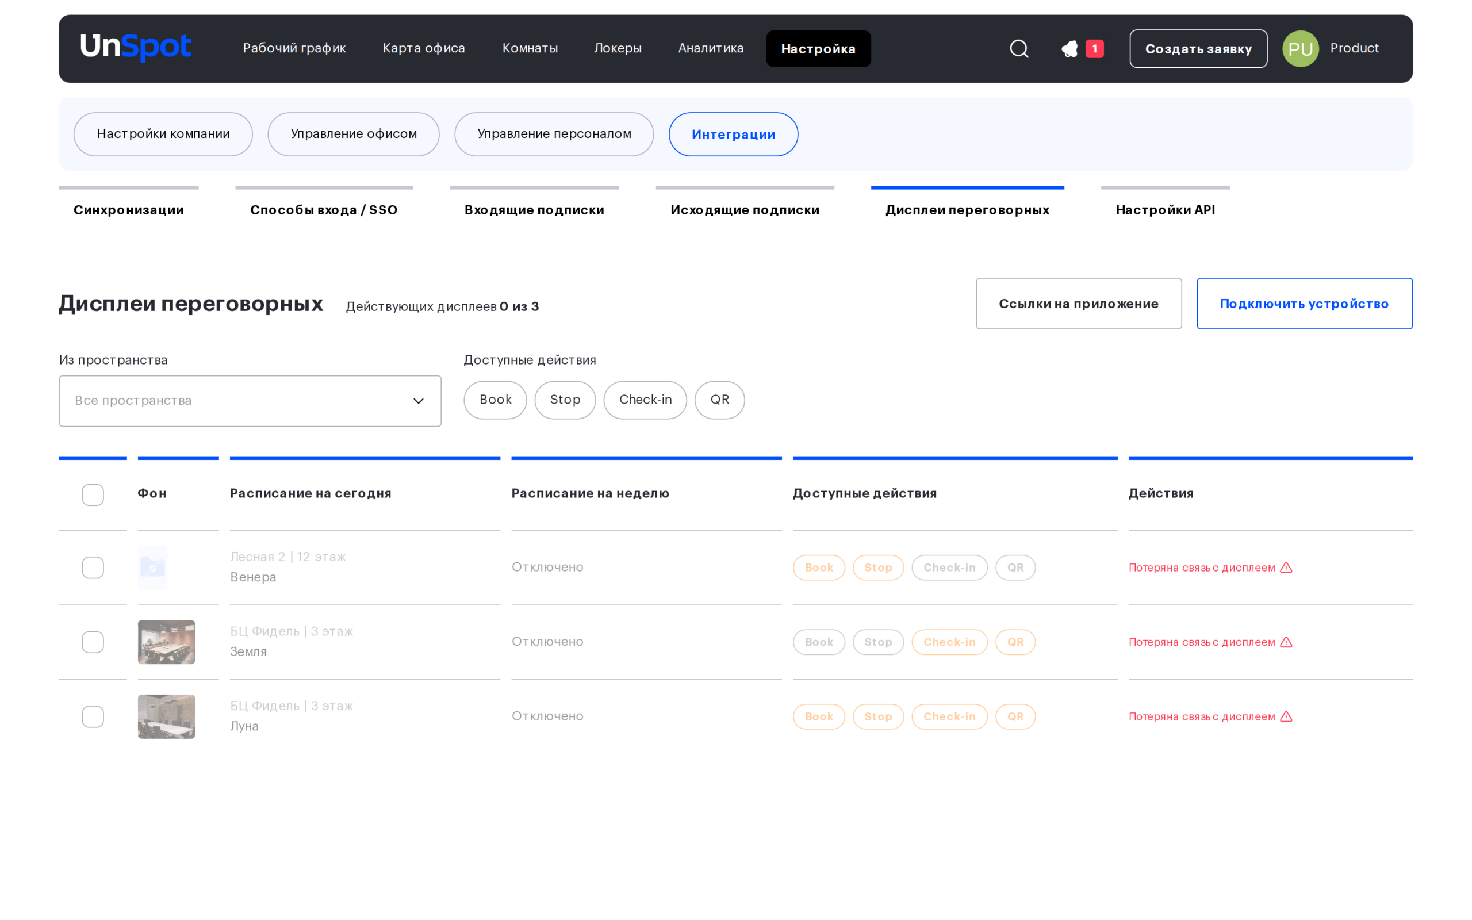Toggle Stop action in Венера row
This screenshot has width=1472, height=920.
(x=879, y=568)
